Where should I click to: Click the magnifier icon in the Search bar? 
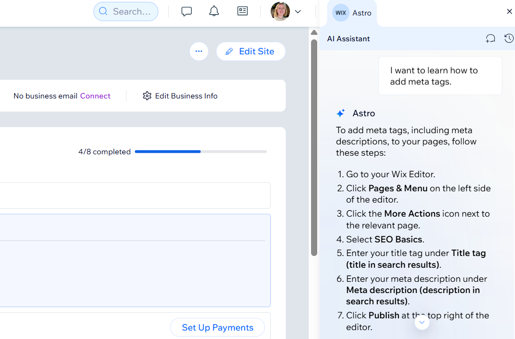pos(104,11)
